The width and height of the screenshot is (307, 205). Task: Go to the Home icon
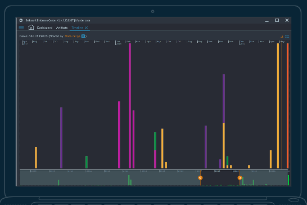click(x=31, y=27)
